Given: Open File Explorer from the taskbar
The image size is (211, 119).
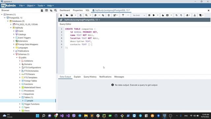Looking at the screenshot, I should click(x=86, y=116).
